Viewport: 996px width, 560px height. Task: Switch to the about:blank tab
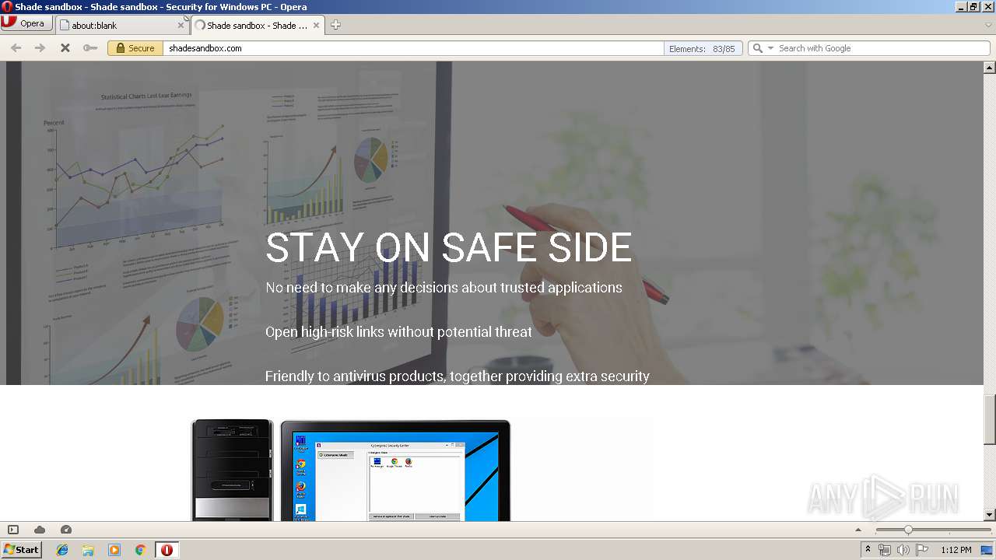(x=121, y=25)
